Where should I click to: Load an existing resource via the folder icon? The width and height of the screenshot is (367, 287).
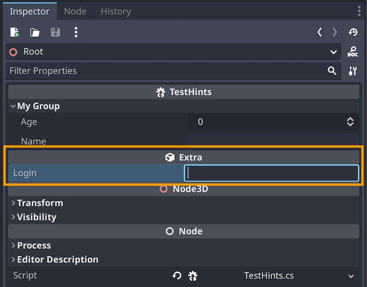point(35,32)
